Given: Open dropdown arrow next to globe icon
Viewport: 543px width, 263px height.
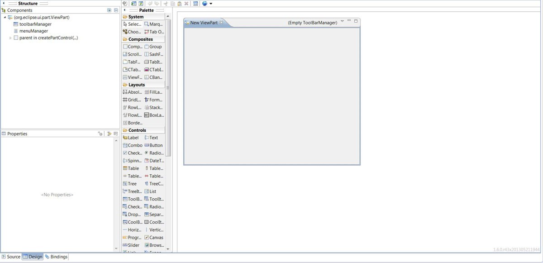Looking at the screenshot, I should coord(211,4).
